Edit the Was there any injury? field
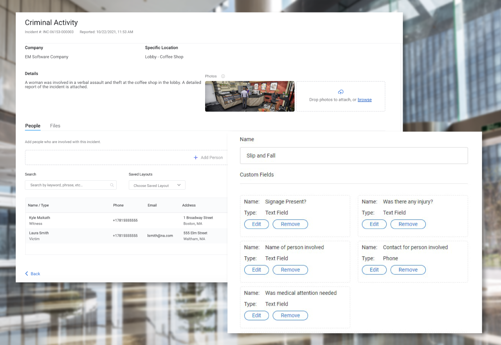 point(374,224)
